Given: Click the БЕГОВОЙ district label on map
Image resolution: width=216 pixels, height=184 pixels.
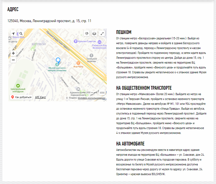Looking at the screenshot, I should (38, 44).
